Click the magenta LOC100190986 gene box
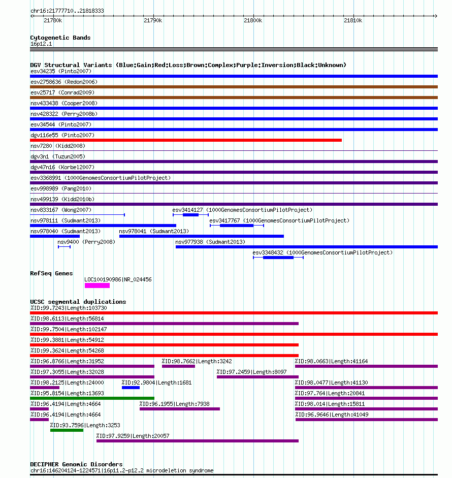This screenshot has width=452, height=478. [97, 285]
